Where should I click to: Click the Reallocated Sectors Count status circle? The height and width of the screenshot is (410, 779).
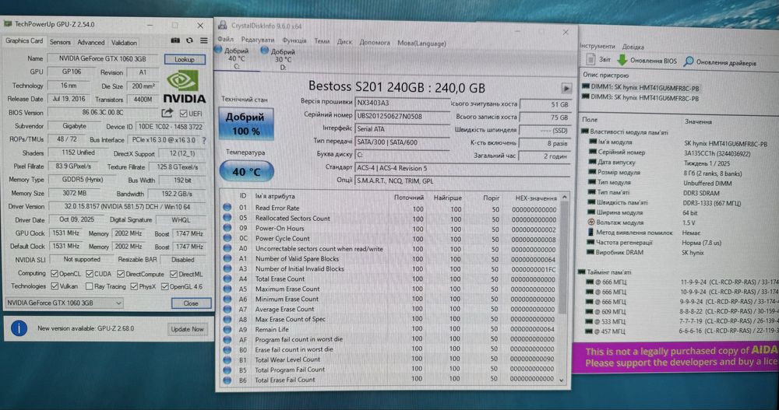click(227, 218)
